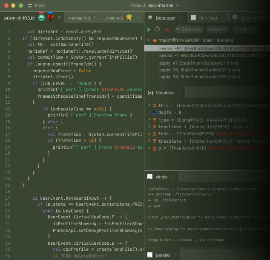Click the Step-in button
270x260 pixels.
[218, 29]
